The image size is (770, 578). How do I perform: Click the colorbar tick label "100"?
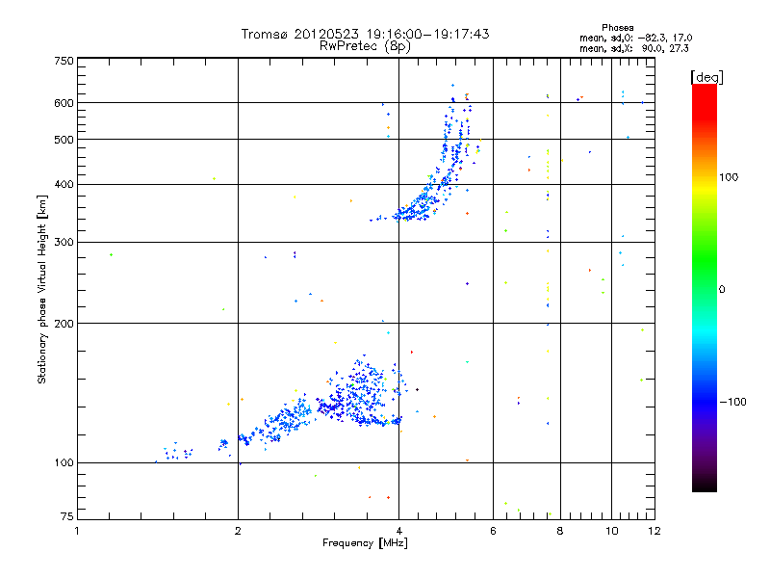[x=729, y=177]
